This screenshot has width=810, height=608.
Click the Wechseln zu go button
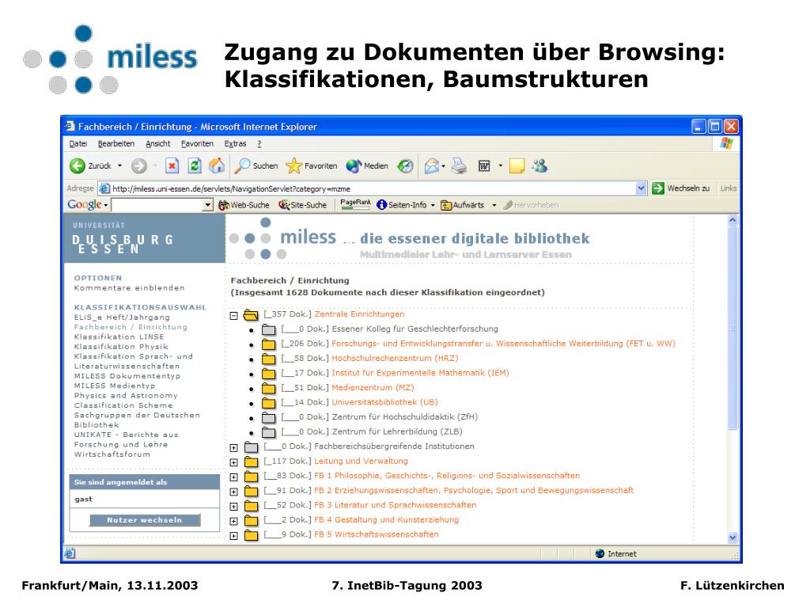[x=681, y=188]
